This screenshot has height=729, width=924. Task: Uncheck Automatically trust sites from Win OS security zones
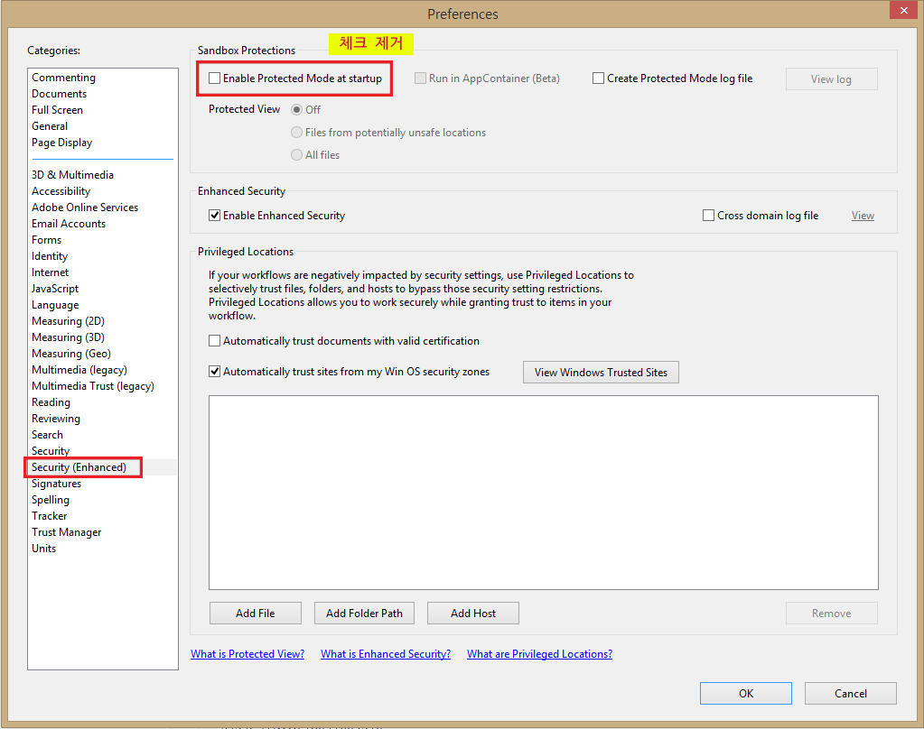[214, 371]
